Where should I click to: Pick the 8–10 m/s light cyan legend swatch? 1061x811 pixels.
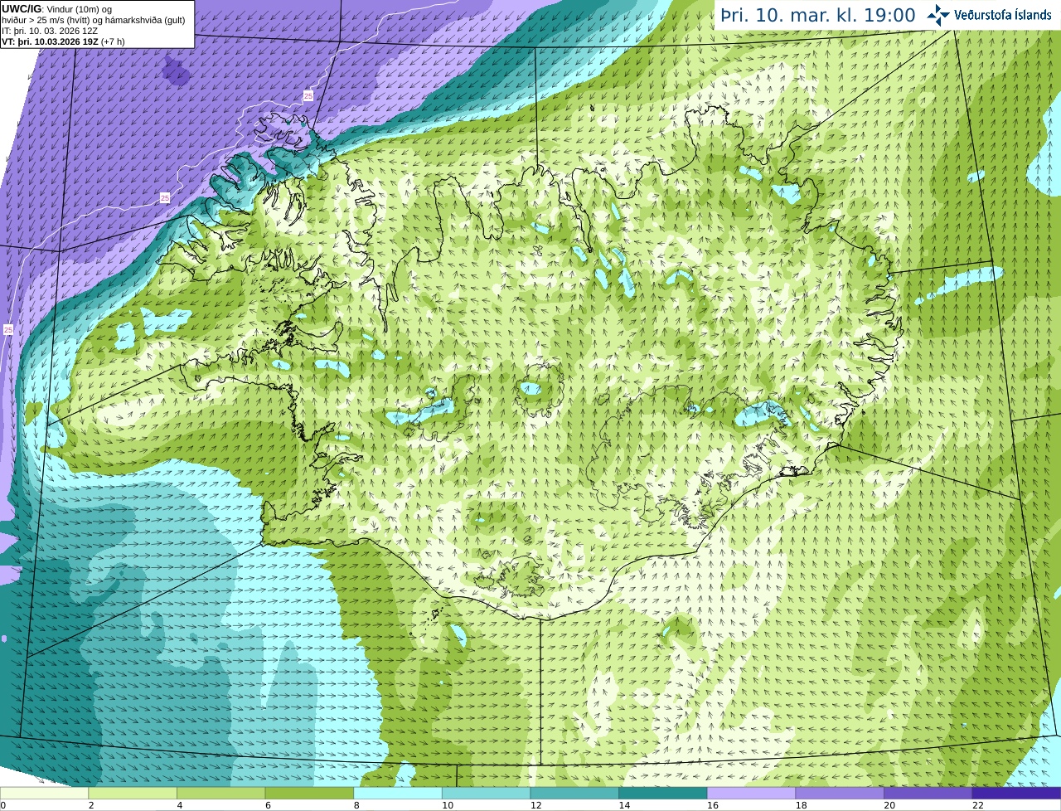click(398, 793)
